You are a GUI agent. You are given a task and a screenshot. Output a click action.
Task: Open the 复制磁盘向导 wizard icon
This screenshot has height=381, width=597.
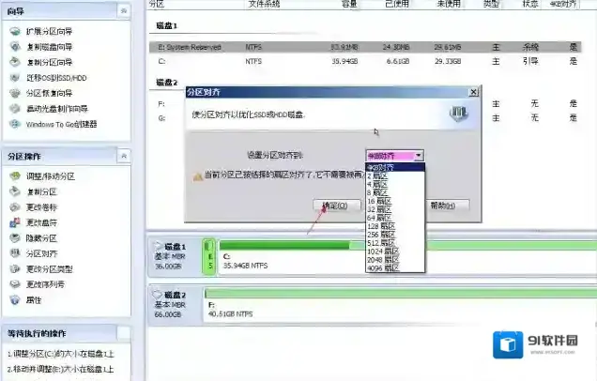(x=14, y=47)
